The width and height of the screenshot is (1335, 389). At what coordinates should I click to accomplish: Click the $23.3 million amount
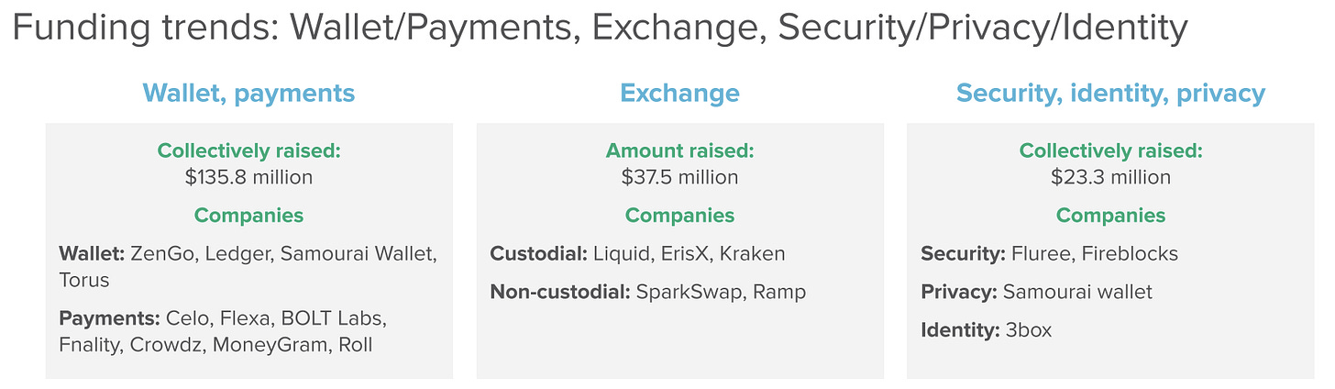pos(1110,177)
